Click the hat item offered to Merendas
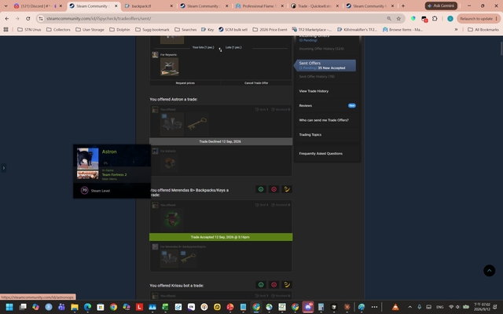Image resolution: width=503 pixels, height=314 pixels. (172, 220)
